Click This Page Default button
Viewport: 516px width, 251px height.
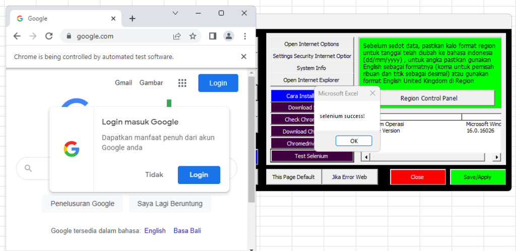pyautogui.click(x=294, y=177)
